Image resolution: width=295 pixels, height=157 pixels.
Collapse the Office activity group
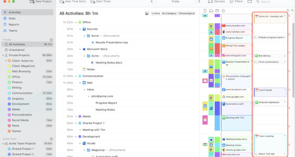76,22
